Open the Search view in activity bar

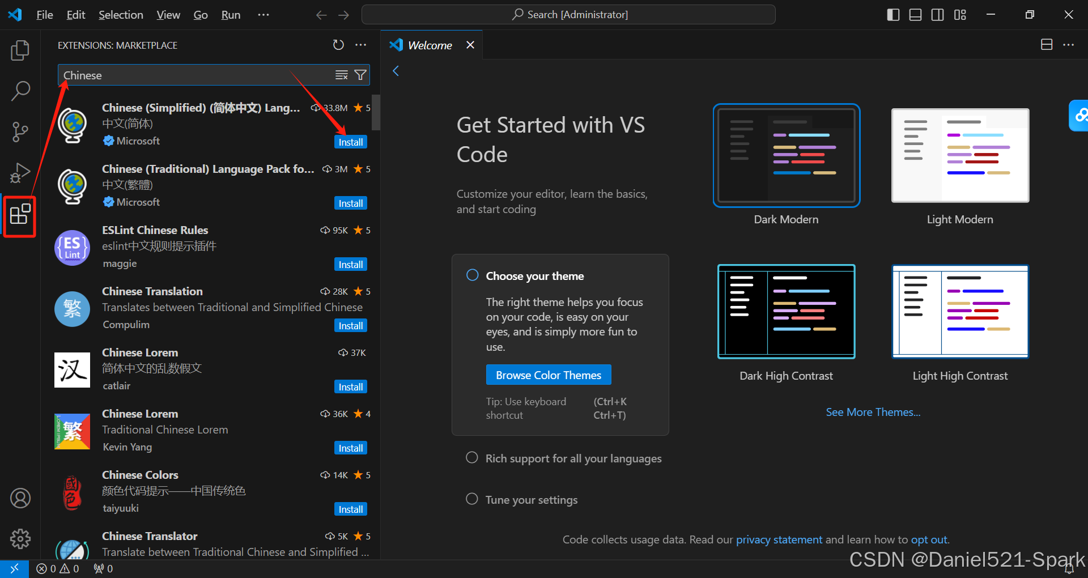(20, 91)
